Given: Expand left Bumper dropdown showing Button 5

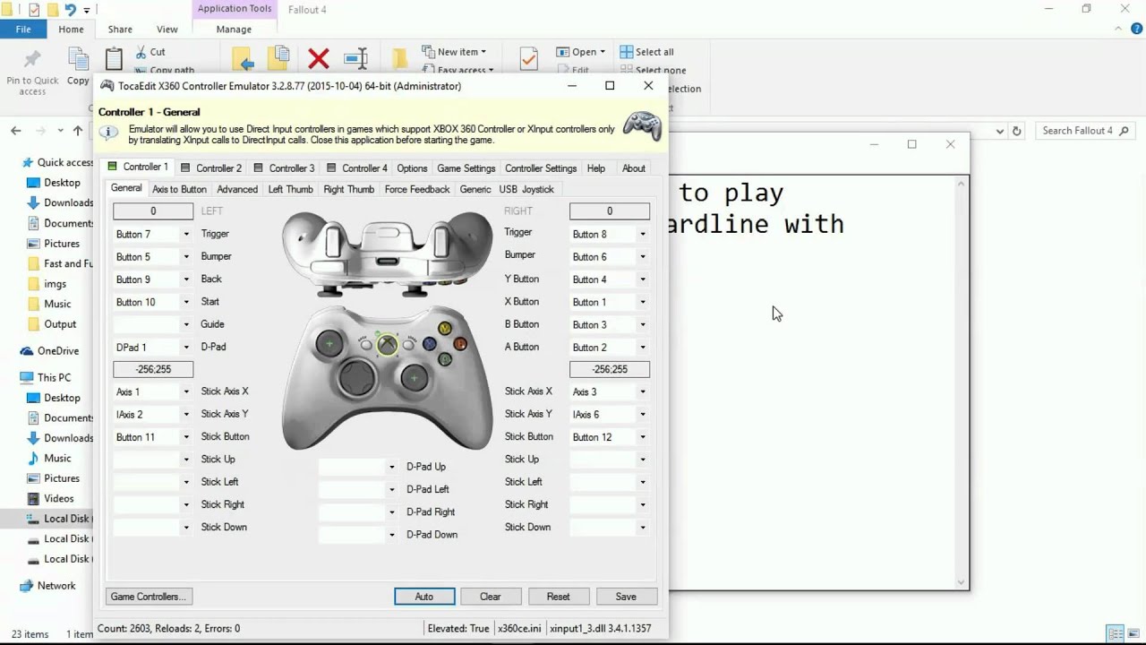Looking at the screenshot, I should coord(186,257).
